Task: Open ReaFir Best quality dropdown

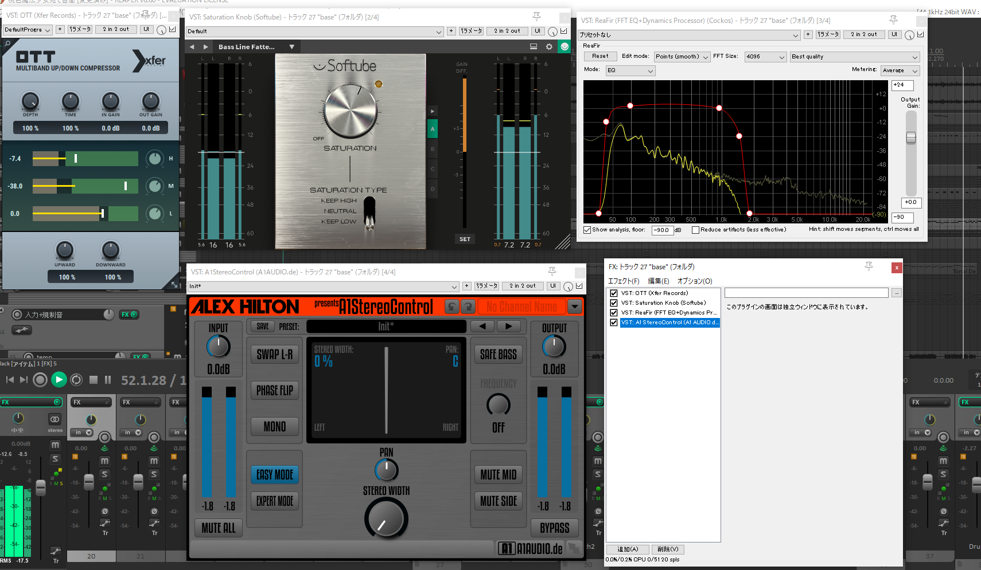Action: tap(855, 57)
